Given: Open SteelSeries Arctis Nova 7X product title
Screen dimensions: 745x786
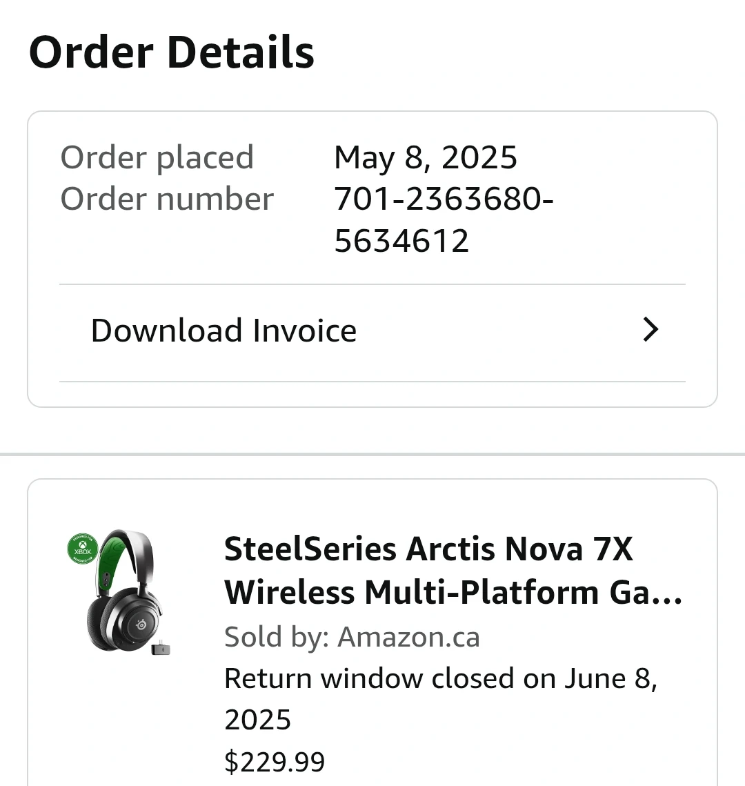Looking at the screenshot, I should point(428,550).
